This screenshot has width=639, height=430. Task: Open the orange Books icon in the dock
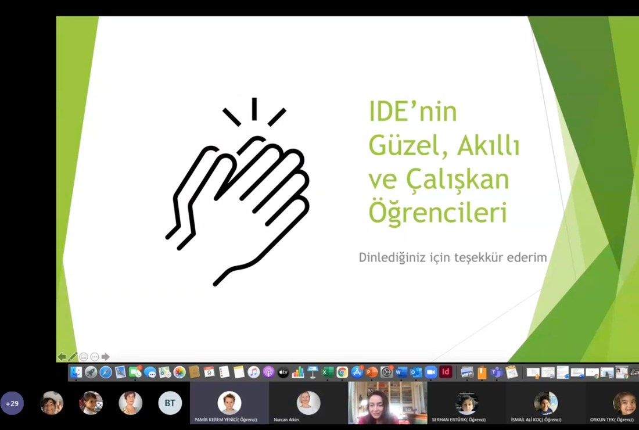pyautogui.click(x=482, y=372)
